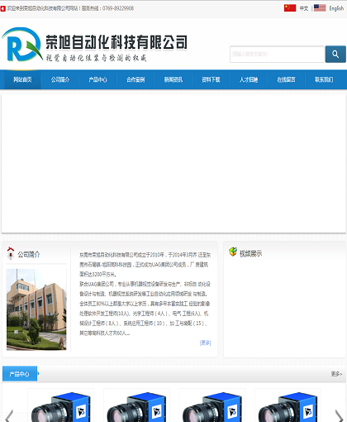
Task: Select the US flag icon
Action: point(320,7)
